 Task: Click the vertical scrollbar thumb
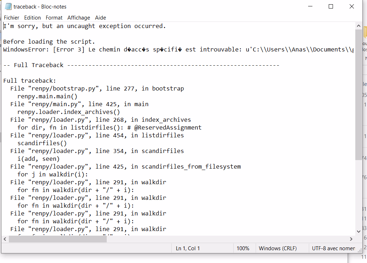coord(358,94)
